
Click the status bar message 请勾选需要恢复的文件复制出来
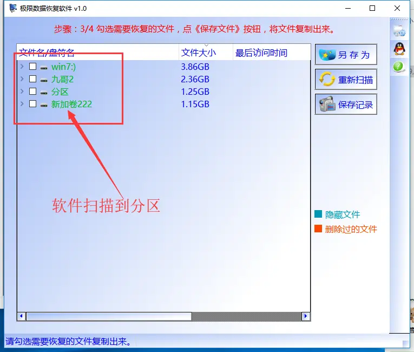click(x=68, y=341)
